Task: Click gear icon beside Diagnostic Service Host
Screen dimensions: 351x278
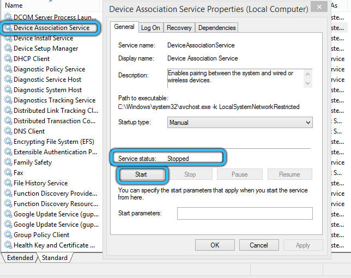Action: pos(8,79)
